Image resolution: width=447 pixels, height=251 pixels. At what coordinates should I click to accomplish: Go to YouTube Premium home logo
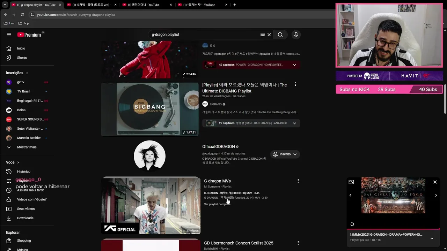[29, 35]
